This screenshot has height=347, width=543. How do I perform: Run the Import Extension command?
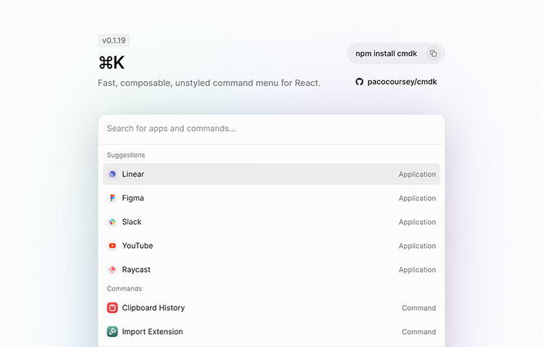click(271, 331)
